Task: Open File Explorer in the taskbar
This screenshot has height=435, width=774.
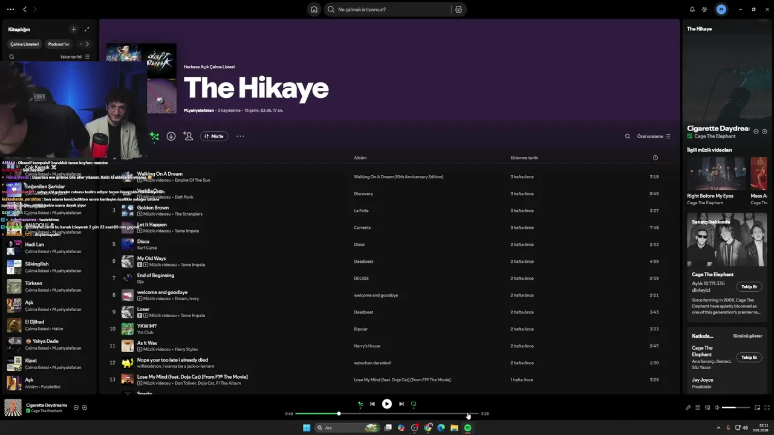Action: [454, 428]
